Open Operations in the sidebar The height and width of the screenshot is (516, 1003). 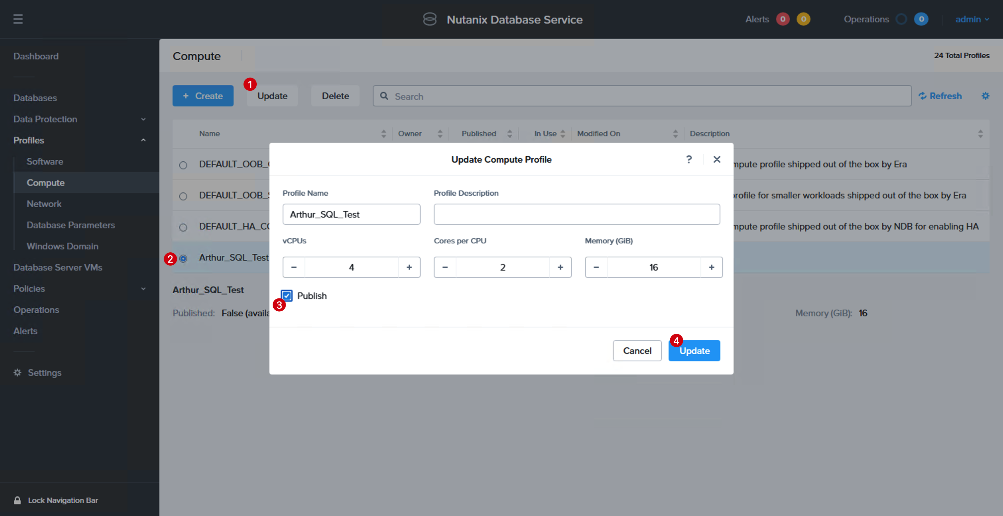click(36, 310)
